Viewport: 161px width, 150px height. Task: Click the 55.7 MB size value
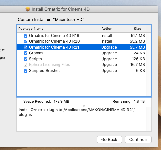[137, 47]
